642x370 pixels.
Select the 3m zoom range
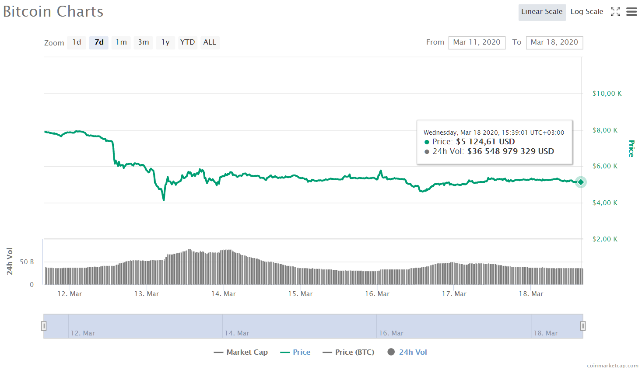point(143,42)
